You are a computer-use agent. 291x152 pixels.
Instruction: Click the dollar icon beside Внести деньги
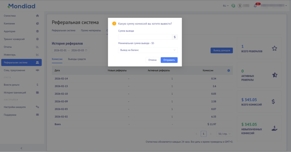tap(37, 85)
